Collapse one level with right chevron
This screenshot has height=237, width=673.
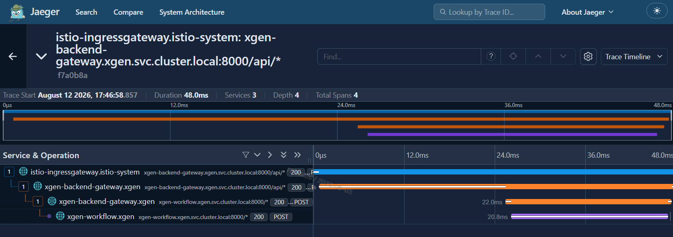[x=270, y=155]
